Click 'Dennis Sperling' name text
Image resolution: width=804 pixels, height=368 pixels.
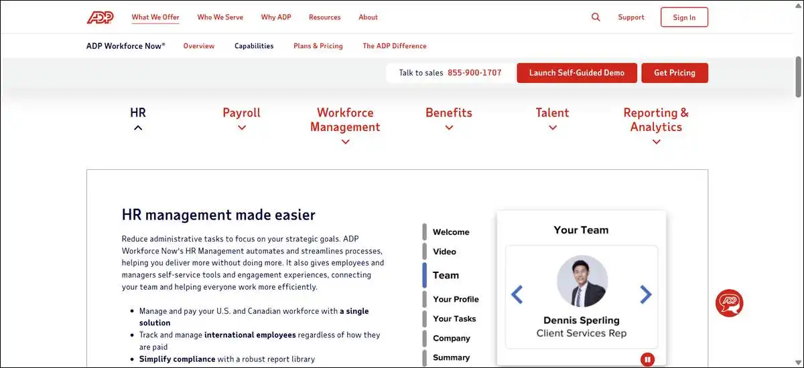pos(582,320)
